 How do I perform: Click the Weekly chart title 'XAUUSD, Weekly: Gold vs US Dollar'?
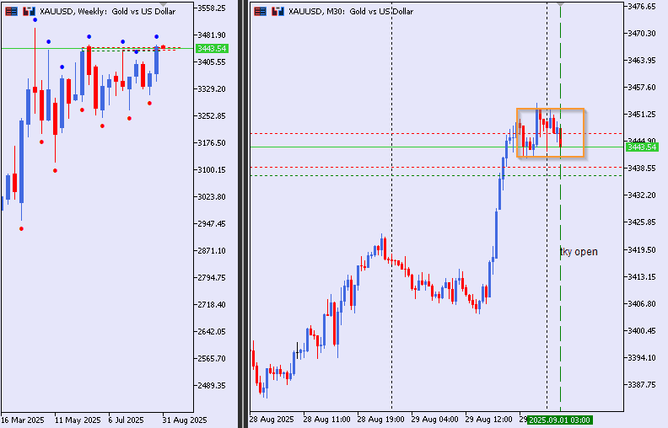pyautogui.click(x=107, y=12)
